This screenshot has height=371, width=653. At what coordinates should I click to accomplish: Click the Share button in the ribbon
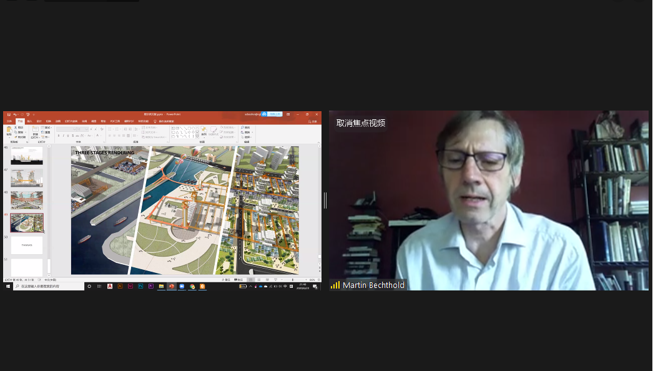(x=313, y=121)
